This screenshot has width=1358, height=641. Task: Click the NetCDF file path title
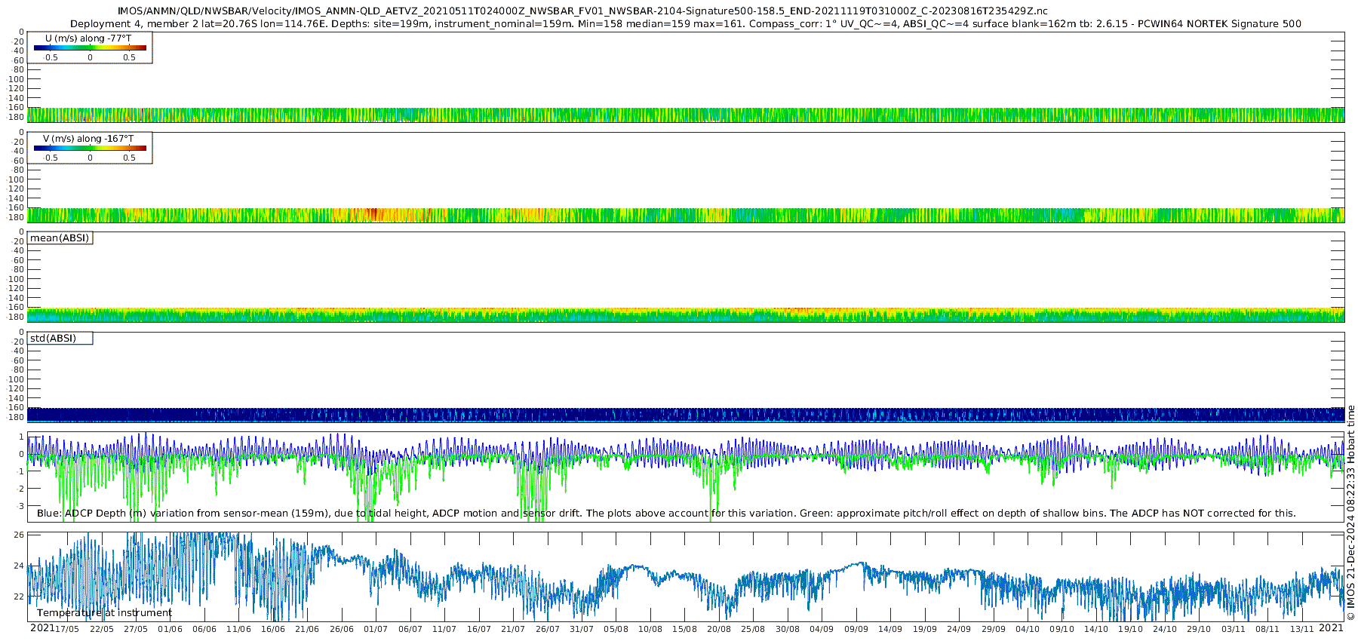(x=582, y=11)
